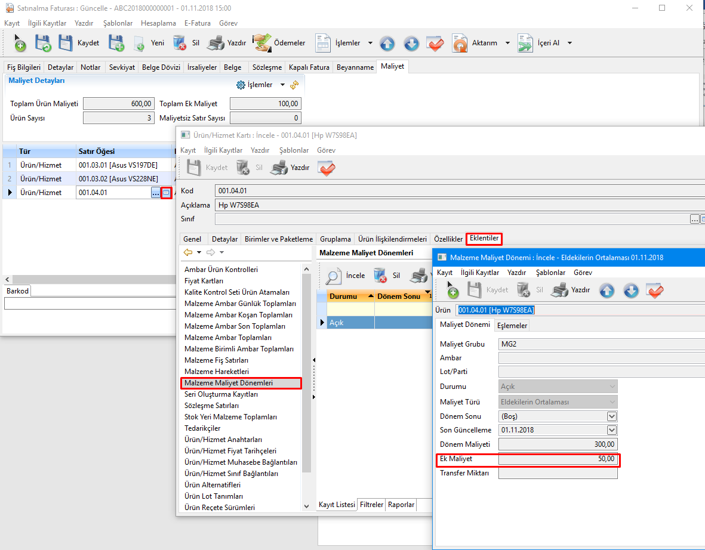Open İşlemler dropdown arrow in main toolbar

[x=370, y=43]
